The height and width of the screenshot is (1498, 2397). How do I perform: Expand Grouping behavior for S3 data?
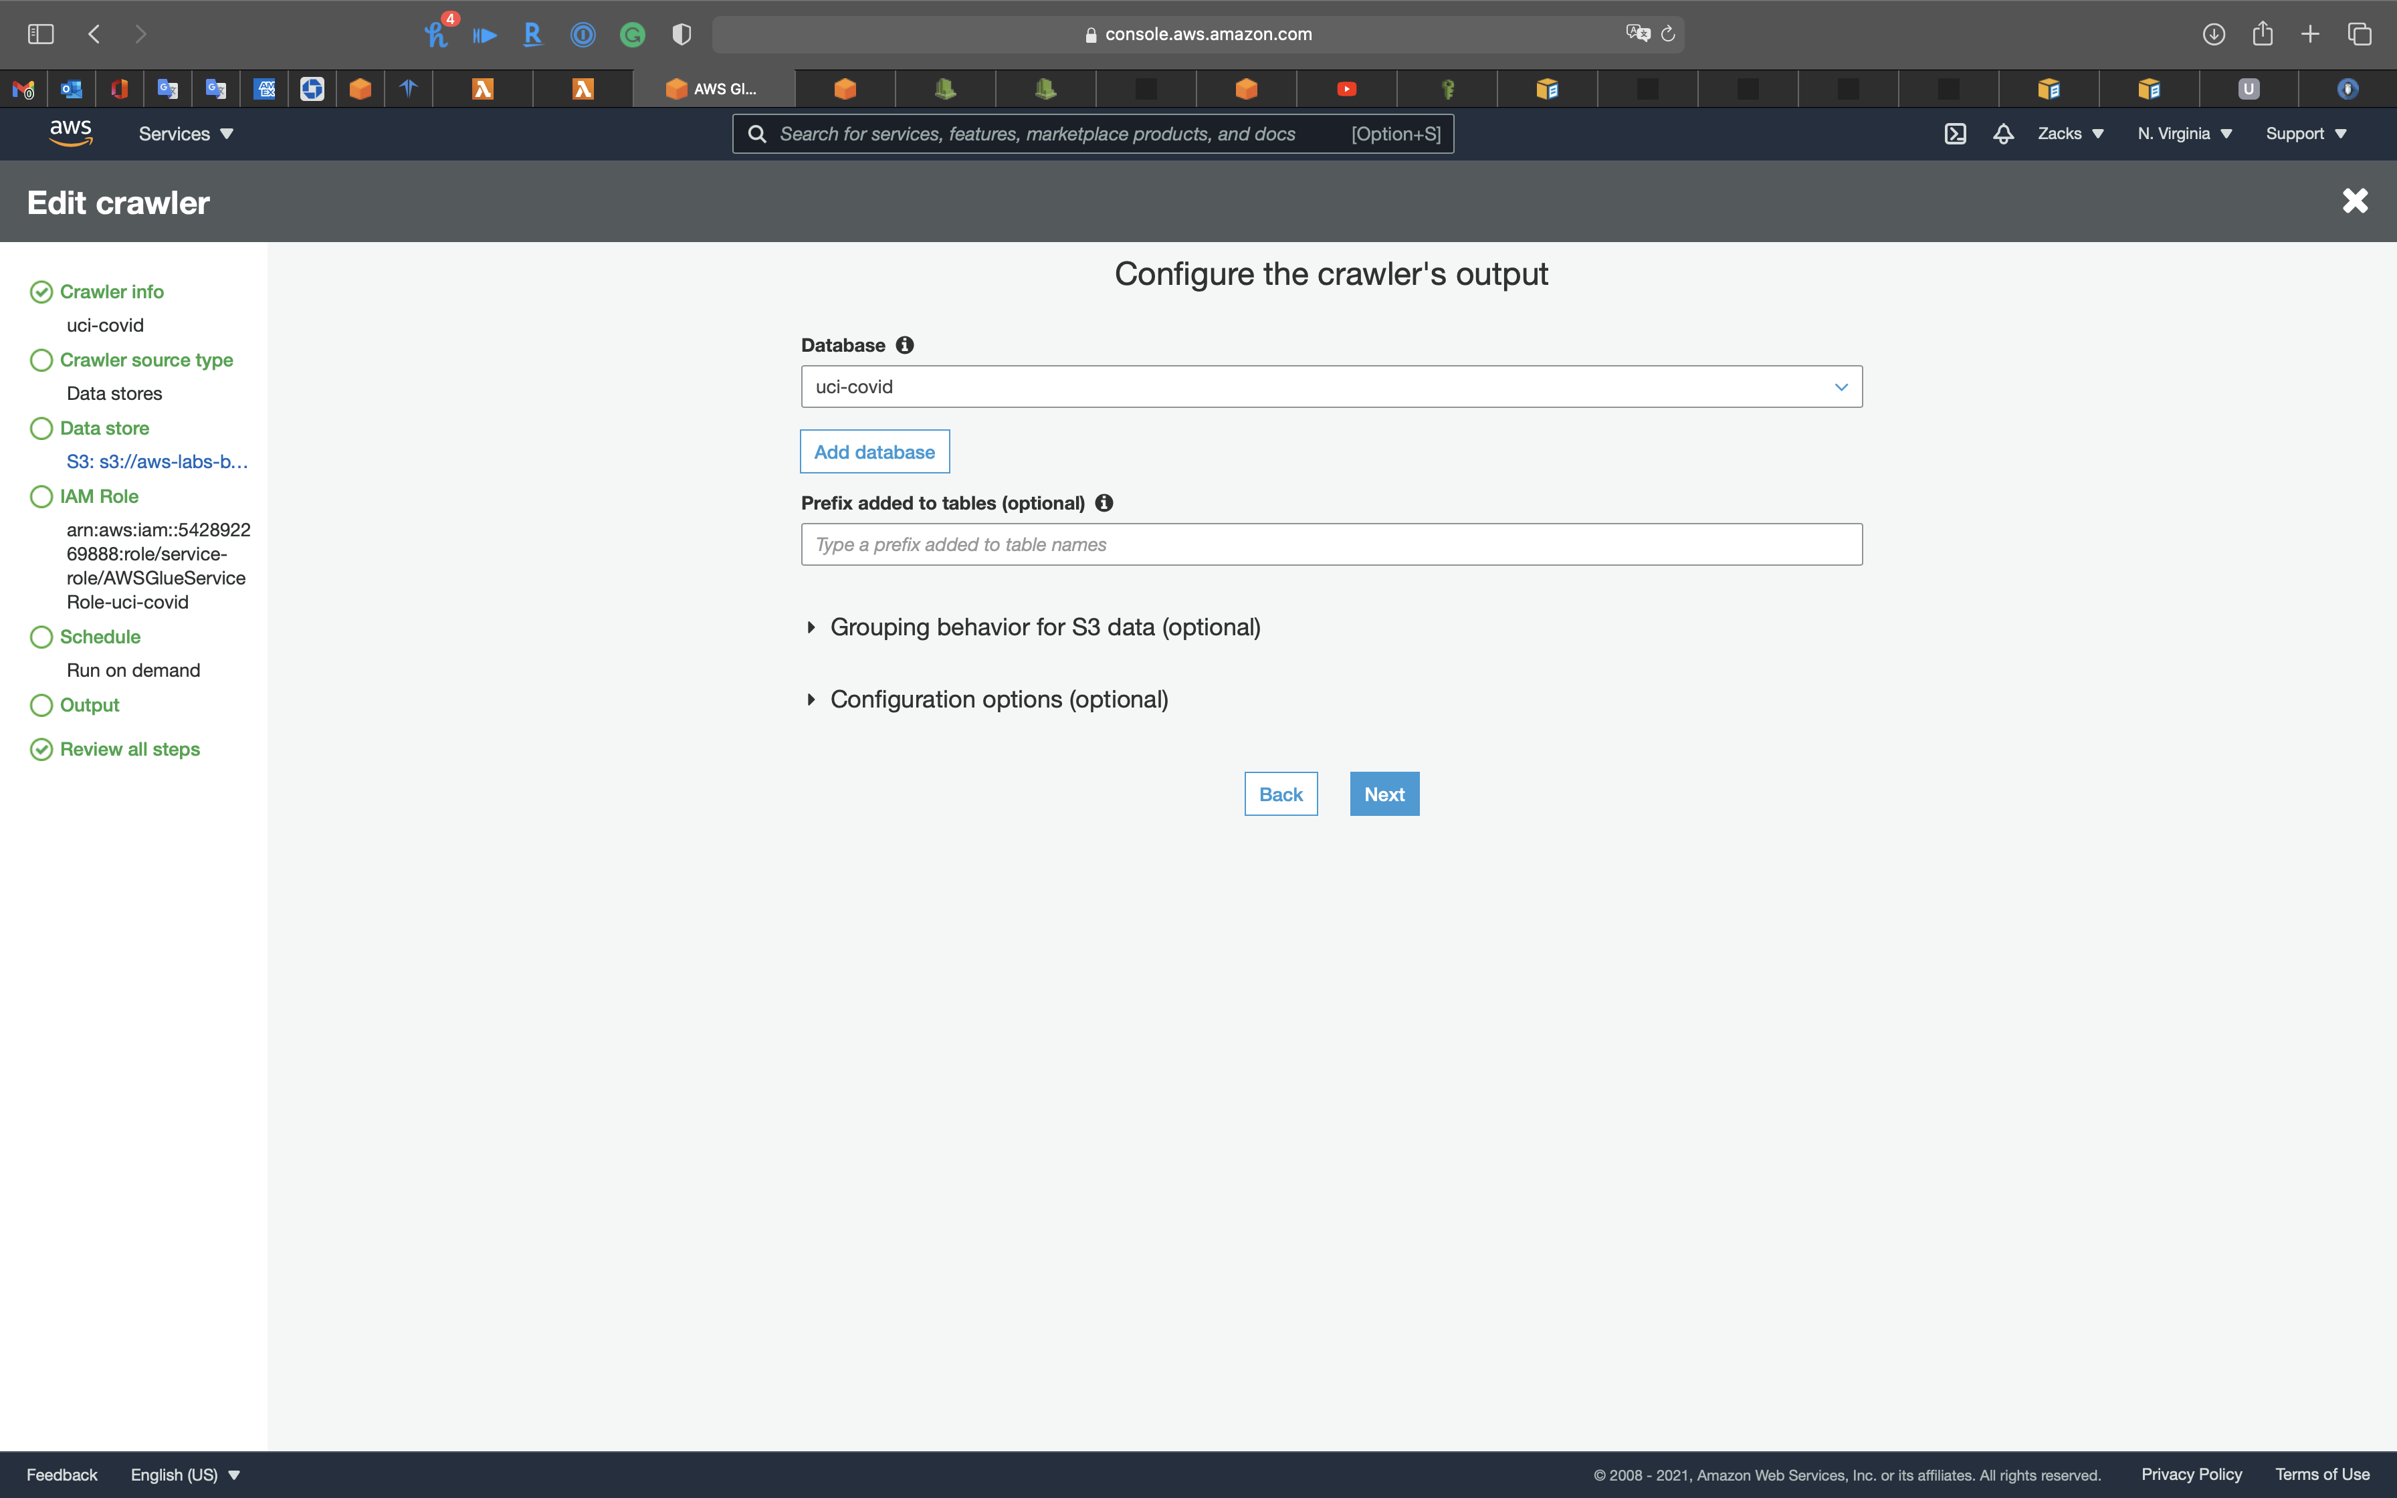coord(1044,627)
